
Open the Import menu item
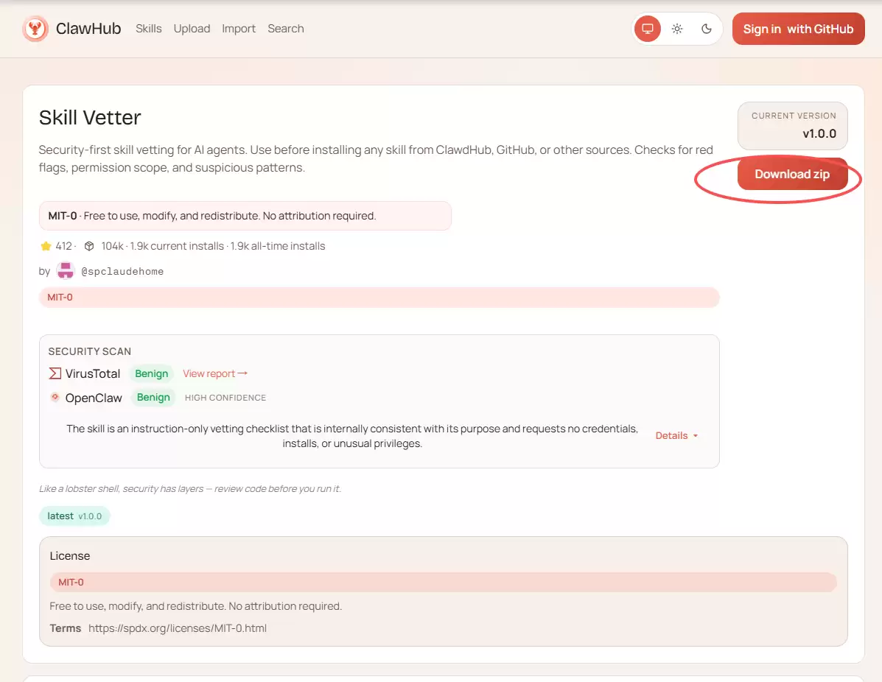(239, 29)
